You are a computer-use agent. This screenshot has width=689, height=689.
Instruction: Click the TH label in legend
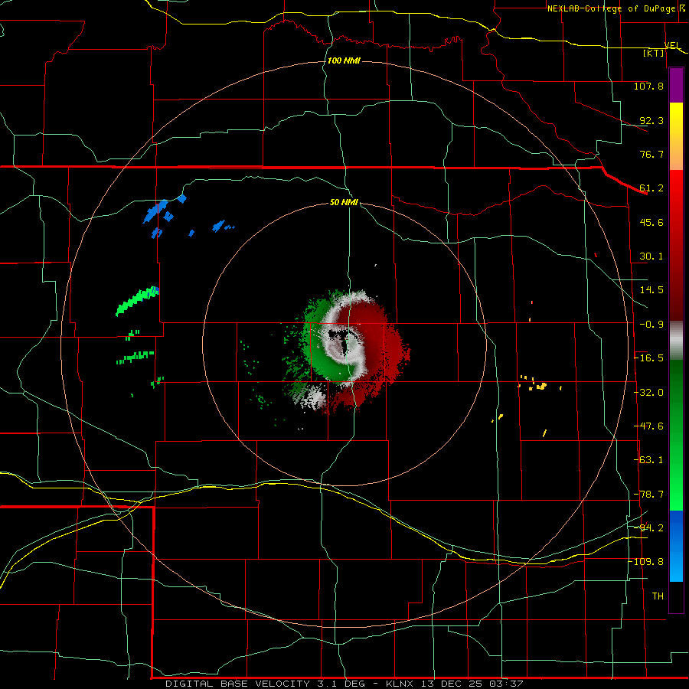(x=658, y=596)
